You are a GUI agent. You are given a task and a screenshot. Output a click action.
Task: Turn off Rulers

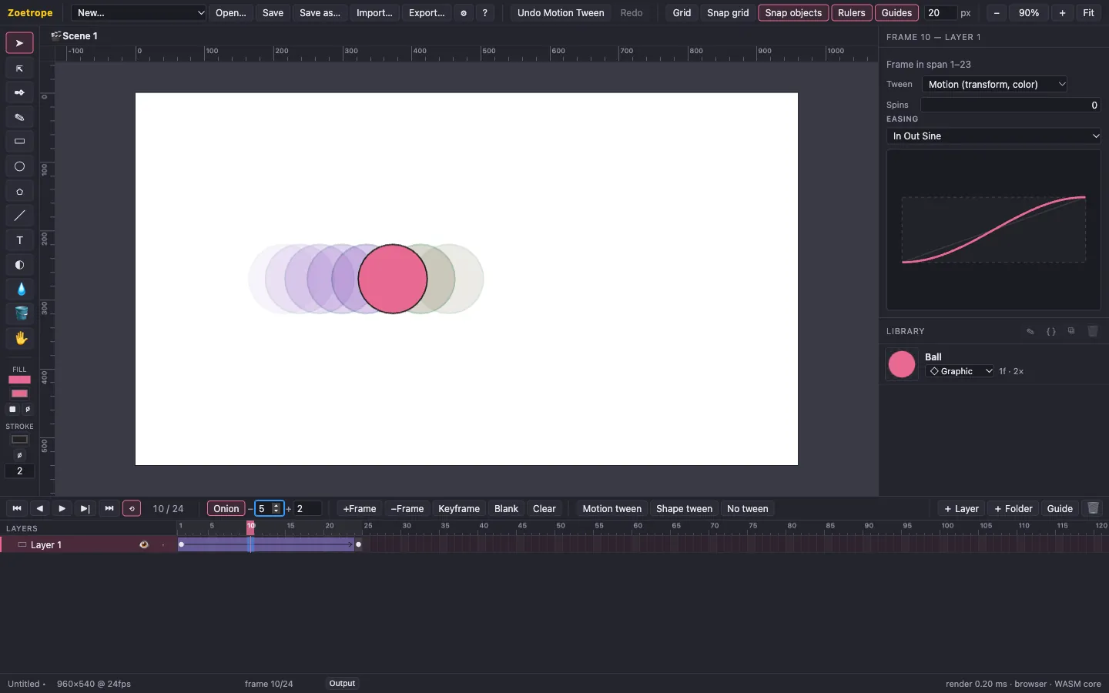(852, 13)
